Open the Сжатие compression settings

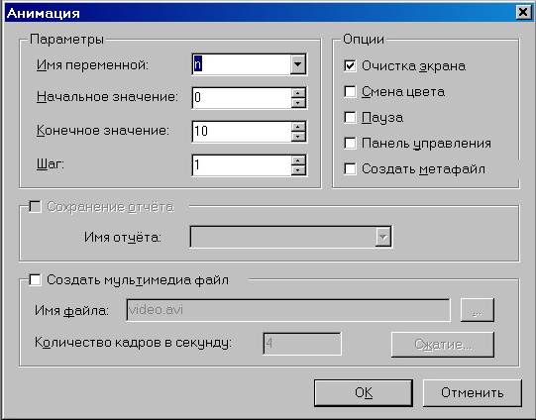point(443,345)
